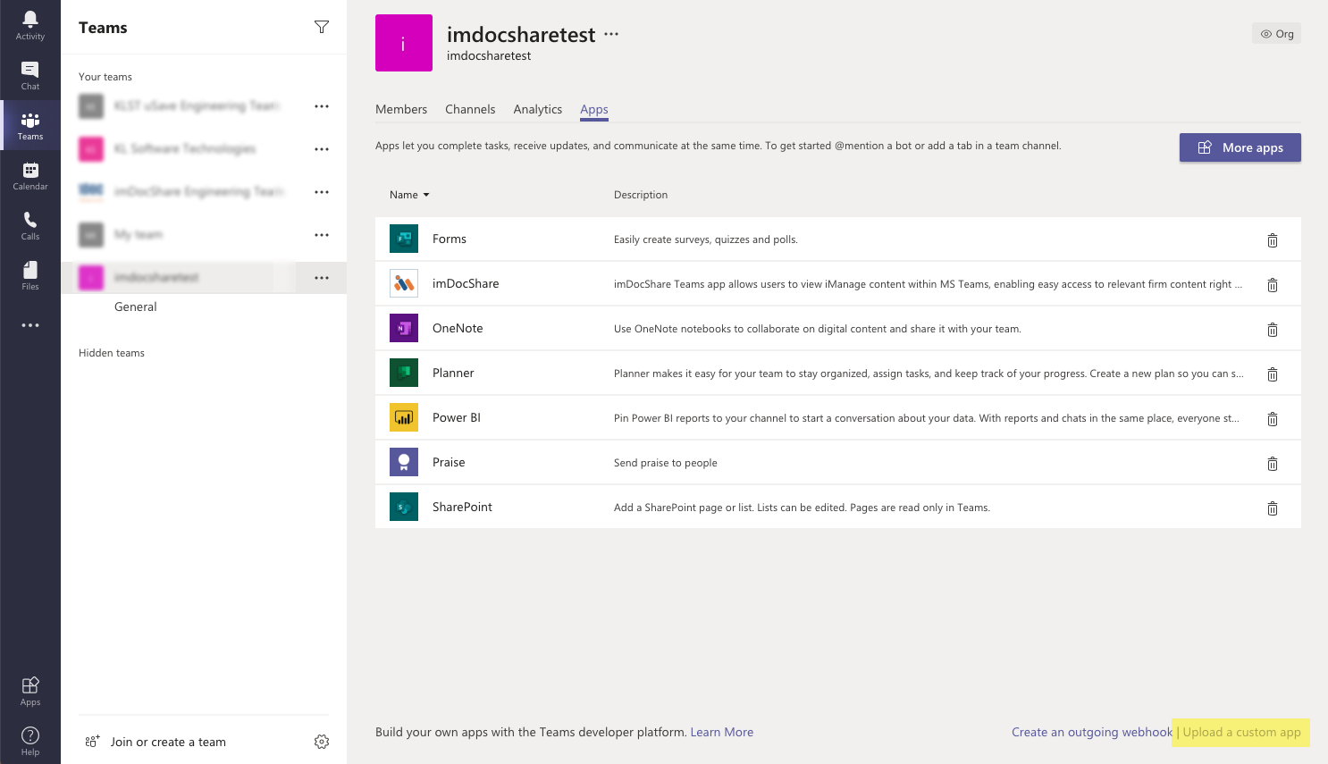The width and height of the screenshot is (1328, 764).
Task: Open the Activity feed in the left rail
Action: pos(30,25)
